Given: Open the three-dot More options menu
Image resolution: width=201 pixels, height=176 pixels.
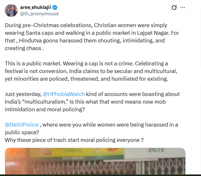Looking at the screenshot, I should point(183,8).
